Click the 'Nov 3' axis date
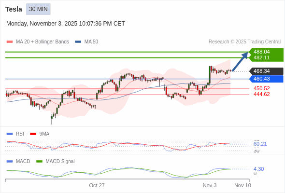 [210, 185]
